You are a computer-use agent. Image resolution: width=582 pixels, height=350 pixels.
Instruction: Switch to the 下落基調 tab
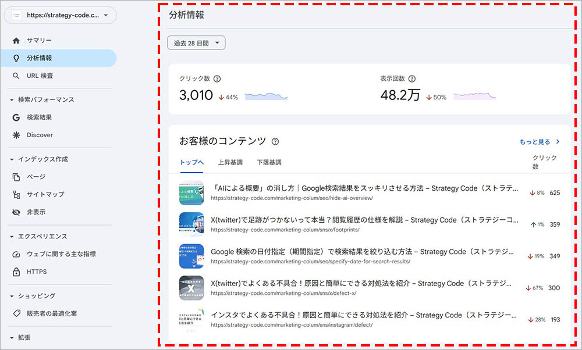tap(269, 163)
